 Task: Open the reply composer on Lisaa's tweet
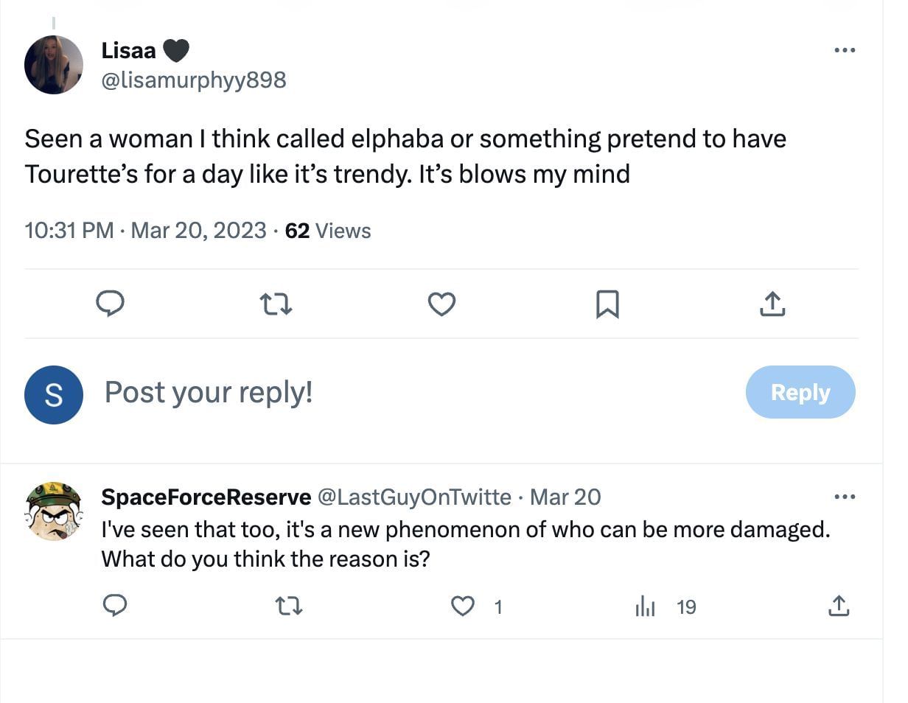pos(110,304)
